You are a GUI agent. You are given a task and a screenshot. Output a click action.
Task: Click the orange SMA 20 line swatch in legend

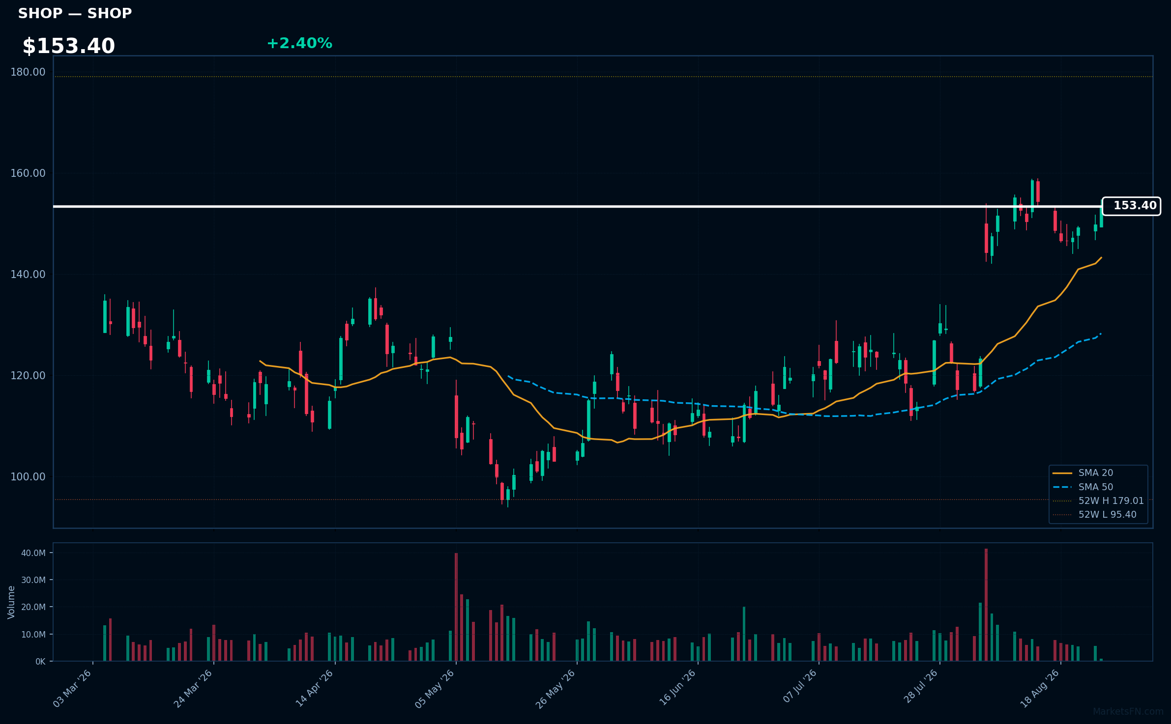click(1062, 473)
